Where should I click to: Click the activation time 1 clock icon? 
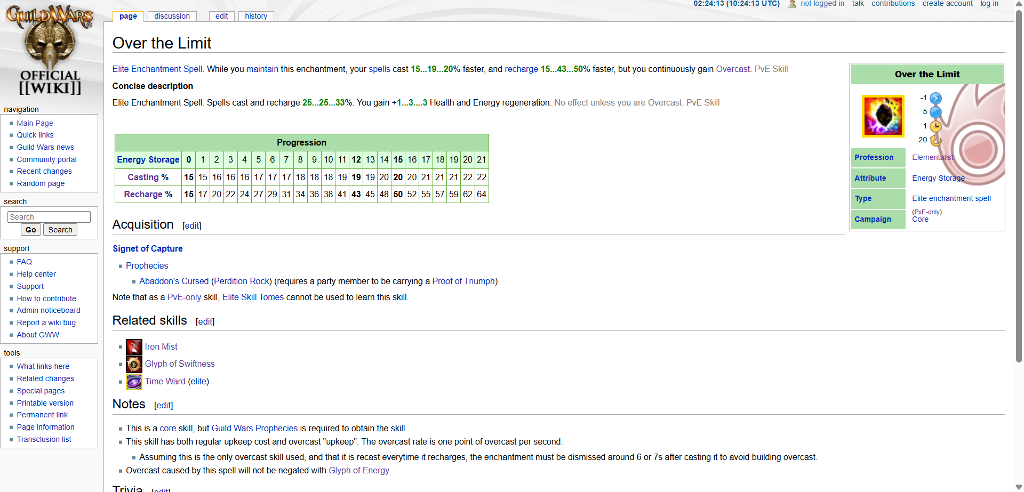[935, 126]
